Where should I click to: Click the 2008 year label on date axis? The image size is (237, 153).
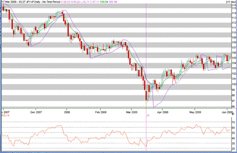coord(67,112)
